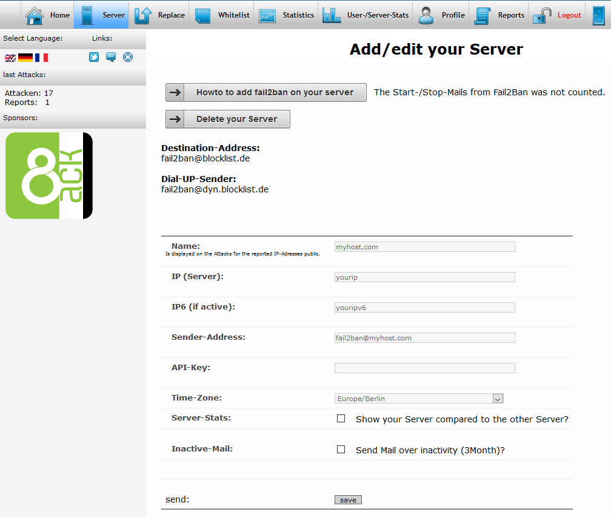Viewport: 611px width, 517px height.
Task: Click the chat bubble link icon
Action: pos(111,57)
